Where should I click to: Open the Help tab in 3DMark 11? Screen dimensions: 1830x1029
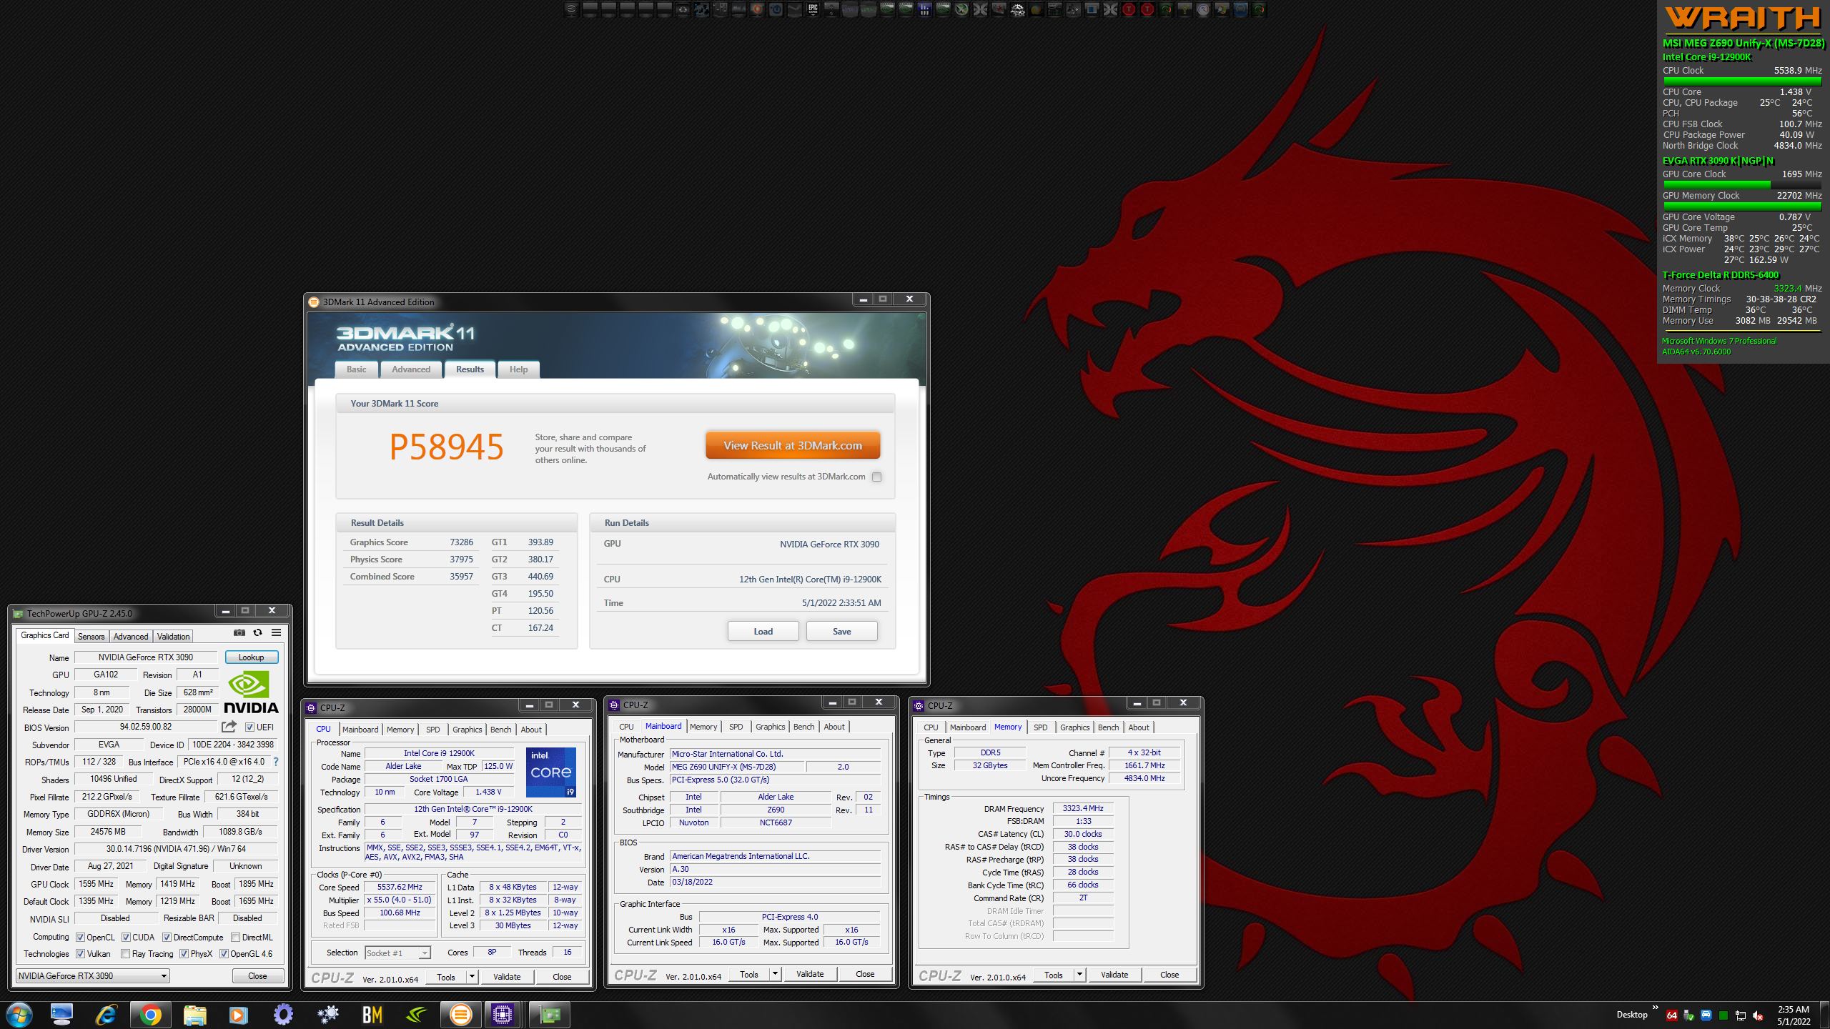click(518, 369)
